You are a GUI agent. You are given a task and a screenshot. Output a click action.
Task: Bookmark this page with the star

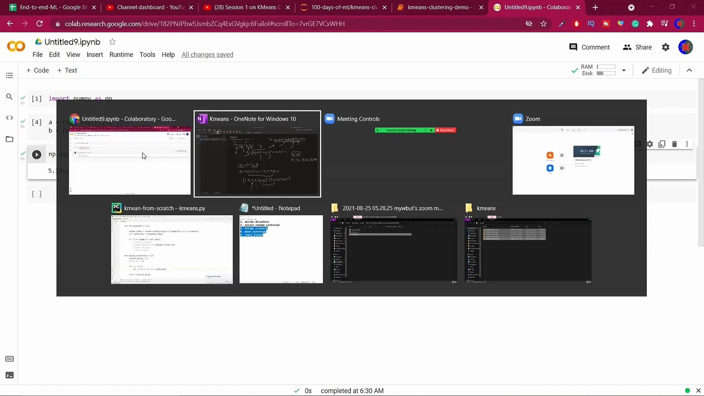click(543, 24)
